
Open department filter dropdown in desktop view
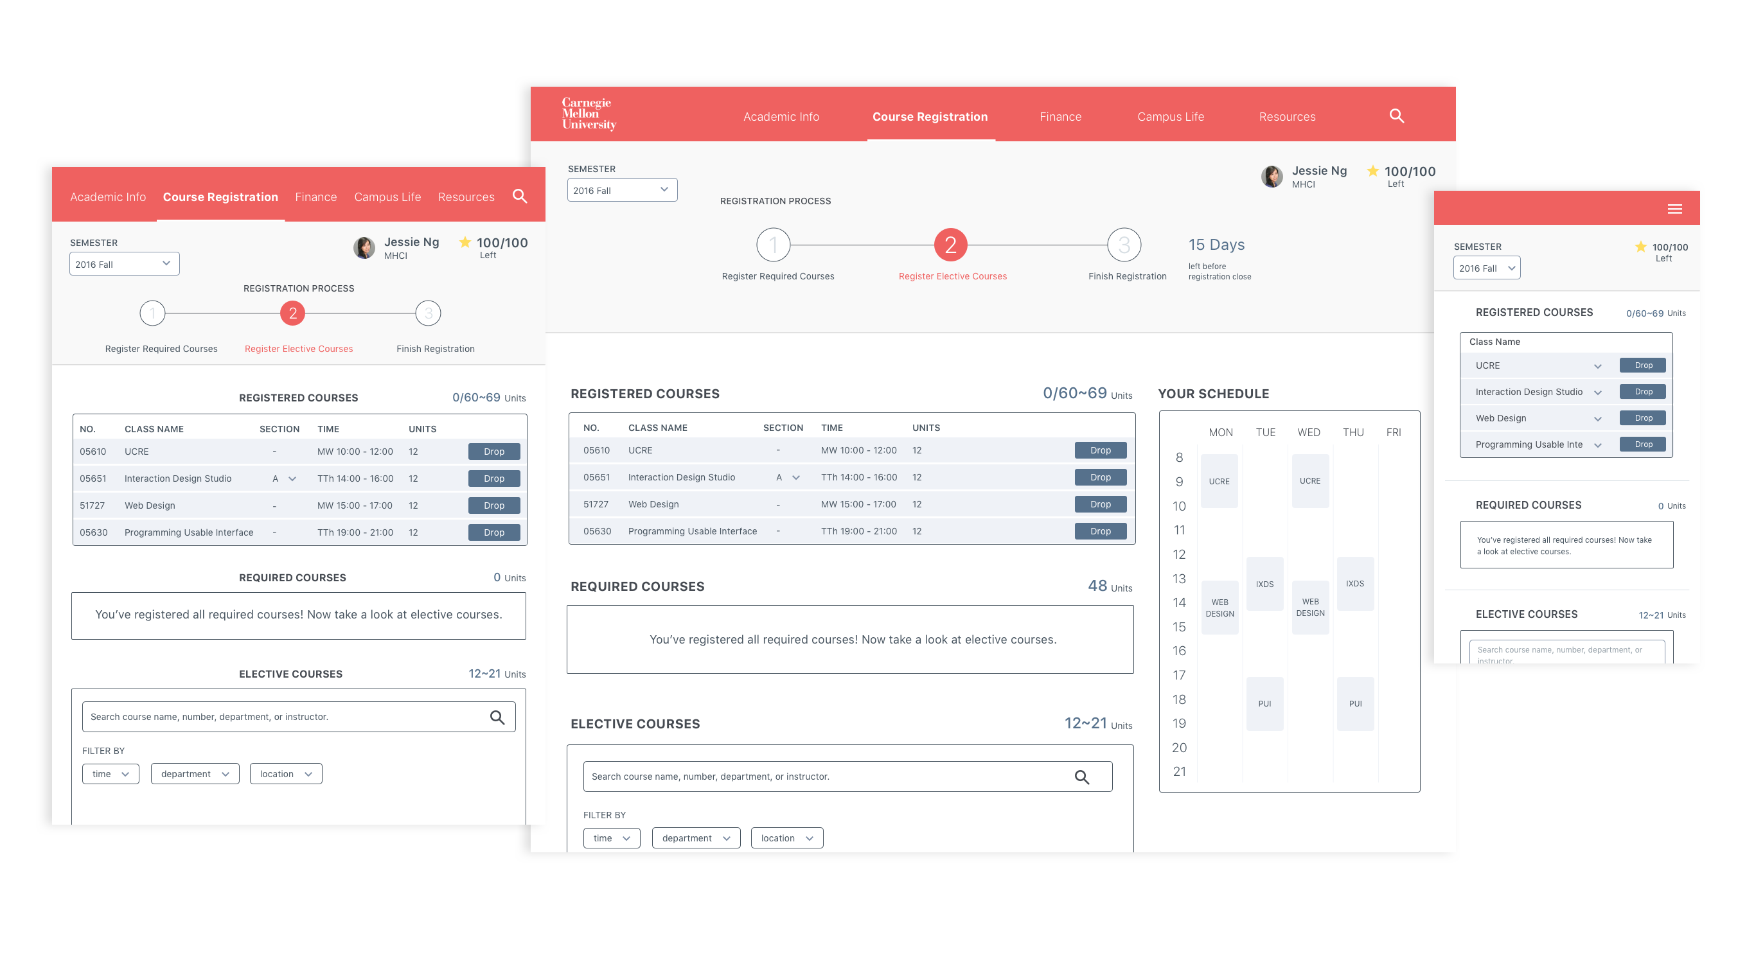pyautogui.click(x=696, y=838)
